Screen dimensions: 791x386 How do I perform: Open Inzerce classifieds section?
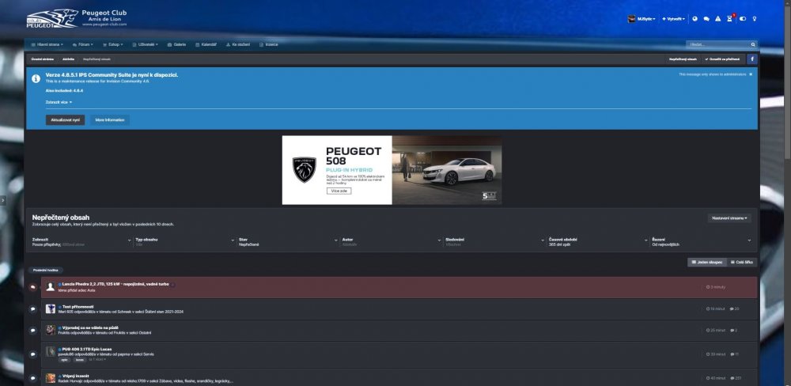pyautogui.click(x=268, y=44)
